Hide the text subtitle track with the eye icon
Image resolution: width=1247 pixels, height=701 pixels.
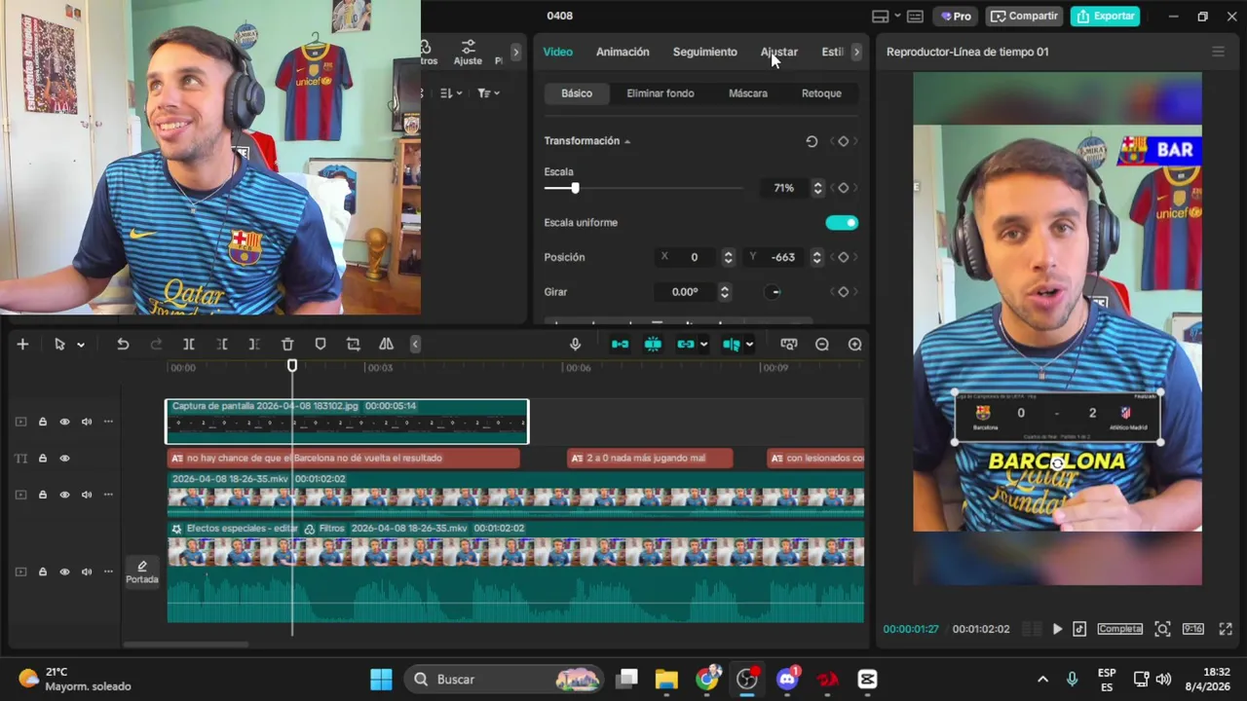coord(64,459)
